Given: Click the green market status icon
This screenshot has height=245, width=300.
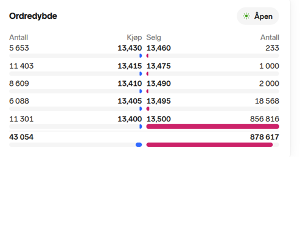Looking at the screenshot, I should [x=246, y=16].
